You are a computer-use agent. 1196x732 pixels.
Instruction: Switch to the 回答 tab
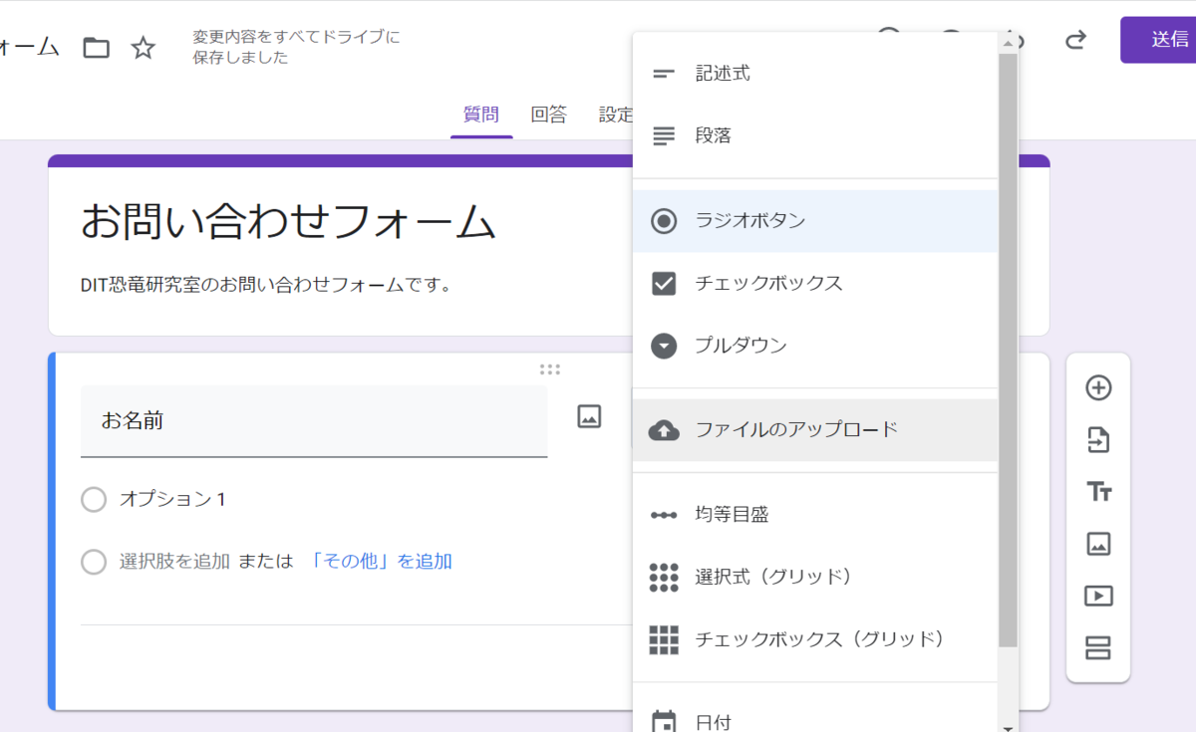coord(549,115)
